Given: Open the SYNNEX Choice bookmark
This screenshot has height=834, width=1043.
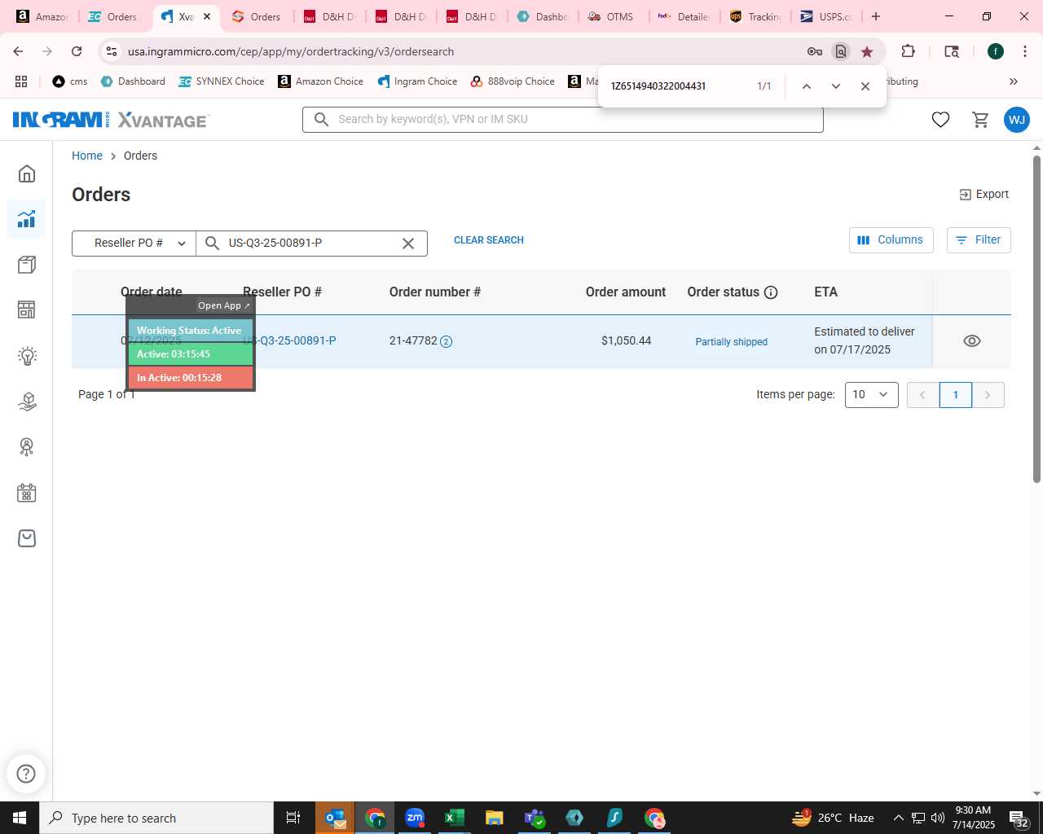Looking at the screenshot, I should coord(222,81).
